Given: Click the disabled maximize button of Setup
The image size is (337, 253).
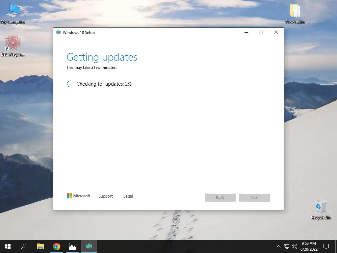Looking at the screenshot, I should point(261,33).
